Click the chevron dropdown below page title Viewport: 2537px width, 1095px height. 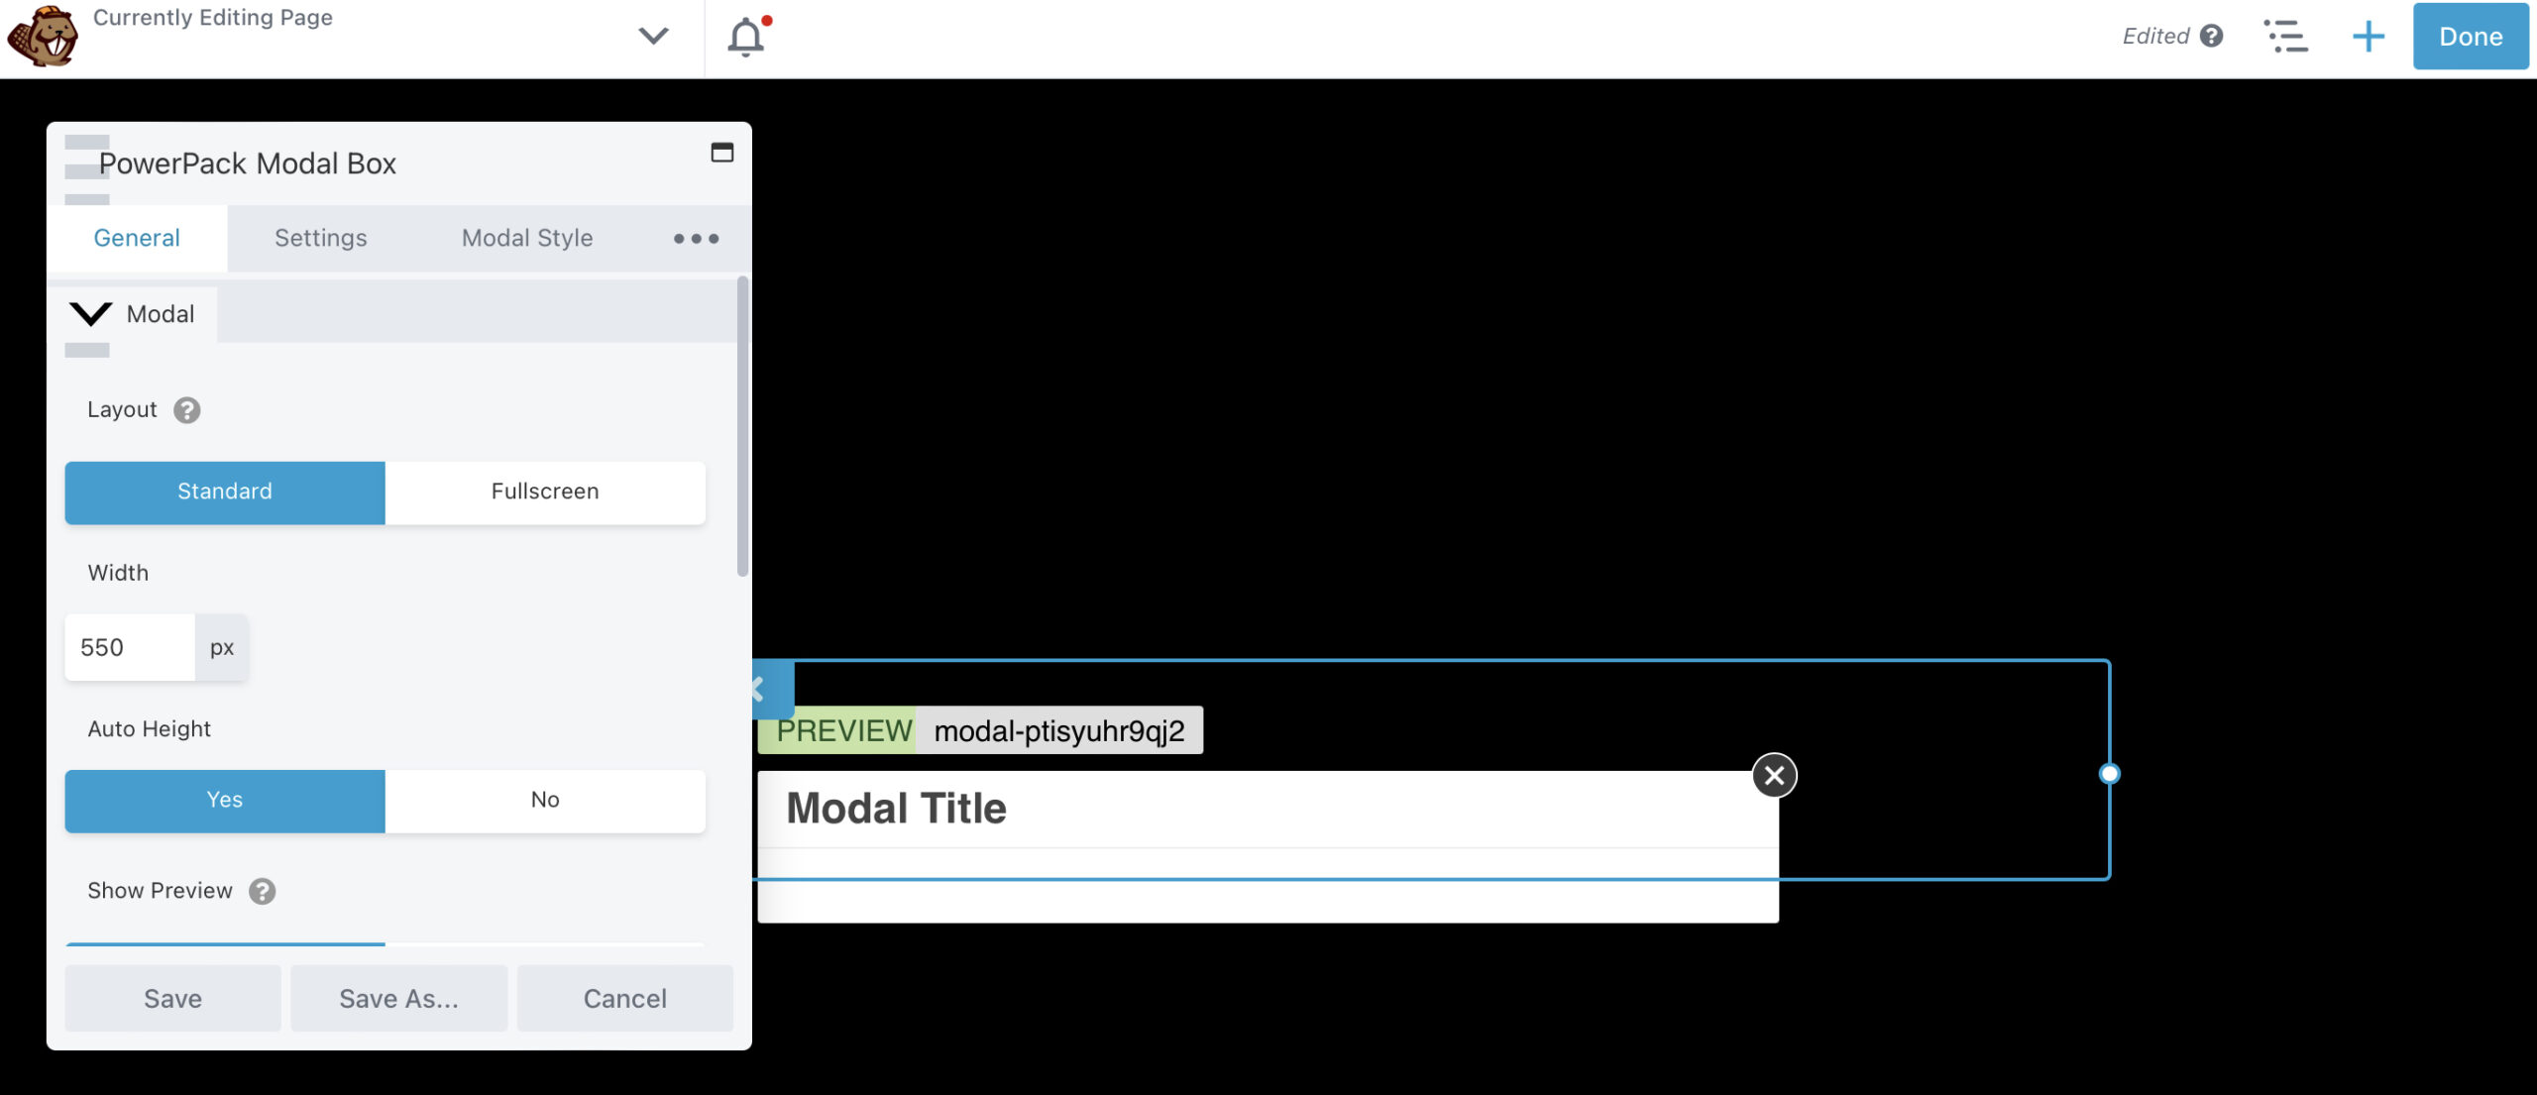tap(652, 36)
